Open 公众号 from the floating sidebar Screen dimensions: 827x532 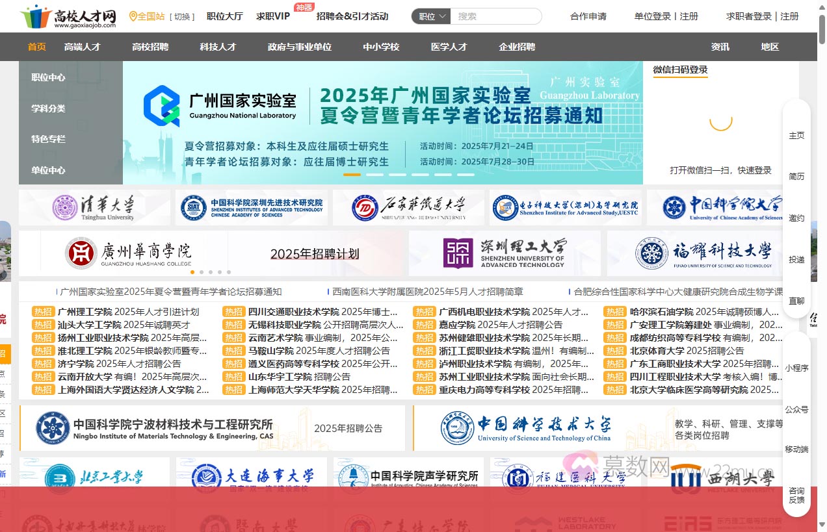pyautogui.click(x=796, y=409)
